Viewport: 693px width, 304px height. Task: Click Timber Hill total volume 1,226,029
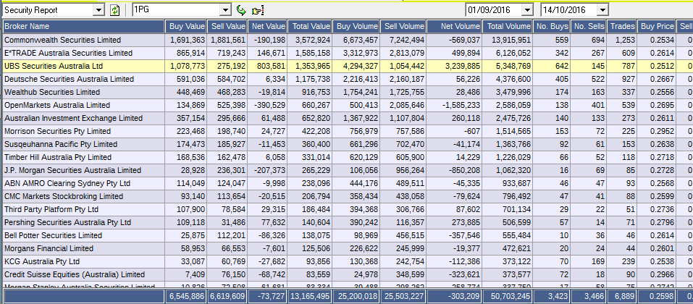[508, 157]
